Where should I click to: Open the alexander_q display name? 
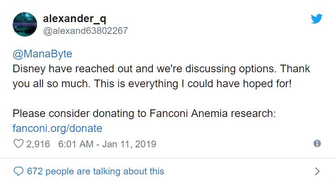coord(75,19)
